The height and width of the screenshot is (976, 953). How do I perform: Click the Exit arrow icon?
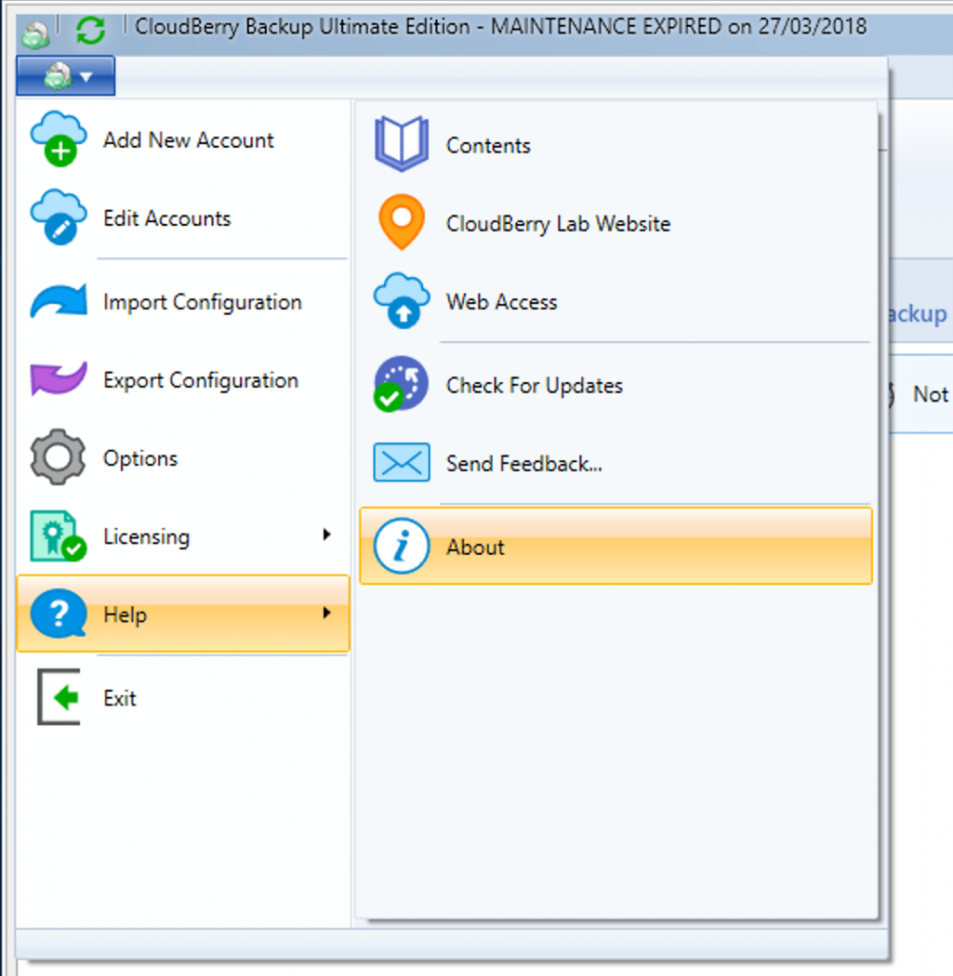coord(58,697)
